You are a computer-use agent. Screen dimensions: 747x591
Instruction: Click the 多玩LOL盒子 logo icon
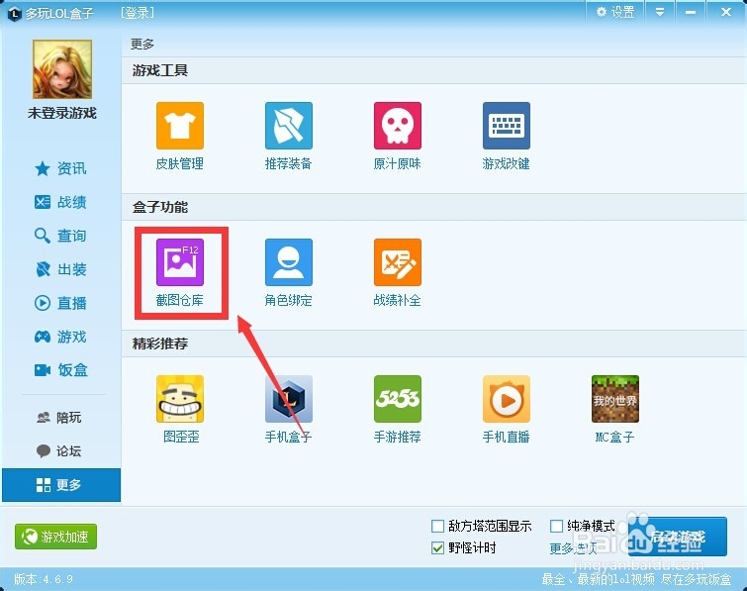point(15,13)
